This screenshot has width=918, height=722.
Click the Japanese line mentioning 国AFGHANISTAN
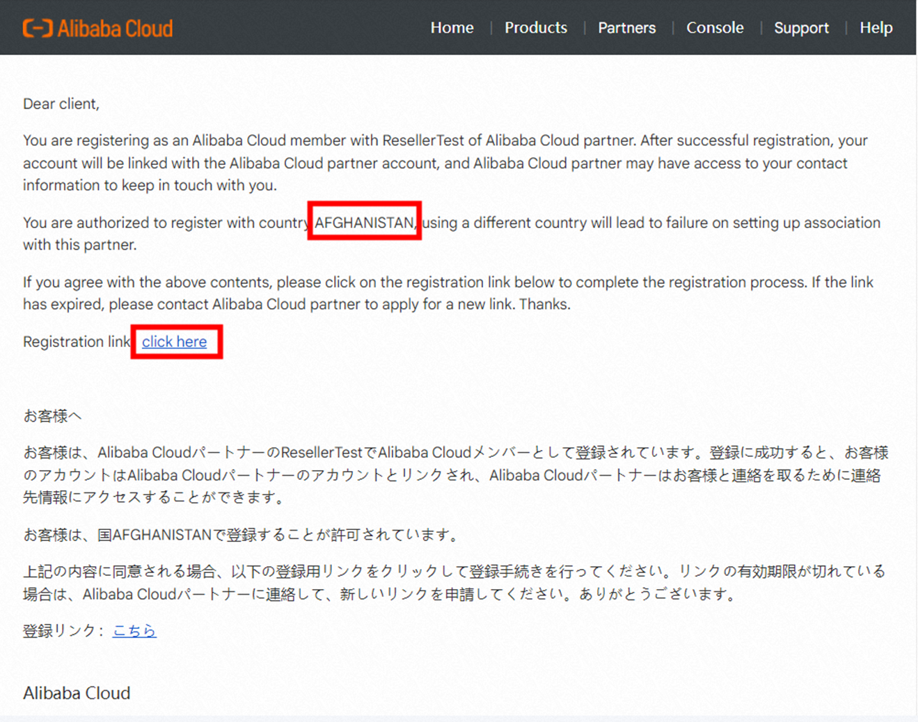242,535
